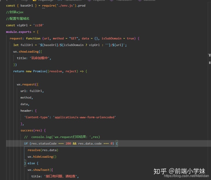Click the Promise keyword in the return statement
Screen dimensions: 211x180
40,71
